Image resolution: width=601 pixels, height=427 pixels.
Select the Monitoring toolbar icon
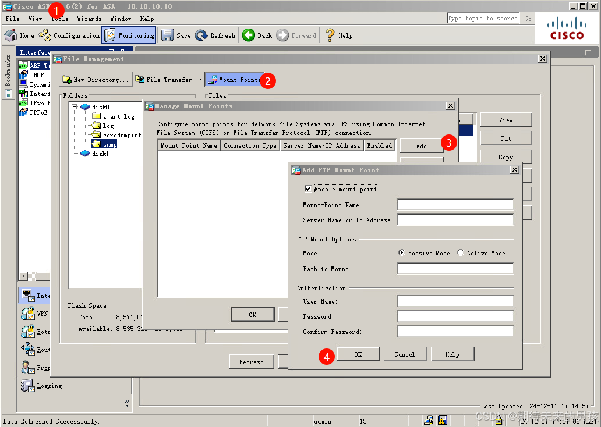pos(110,35)
